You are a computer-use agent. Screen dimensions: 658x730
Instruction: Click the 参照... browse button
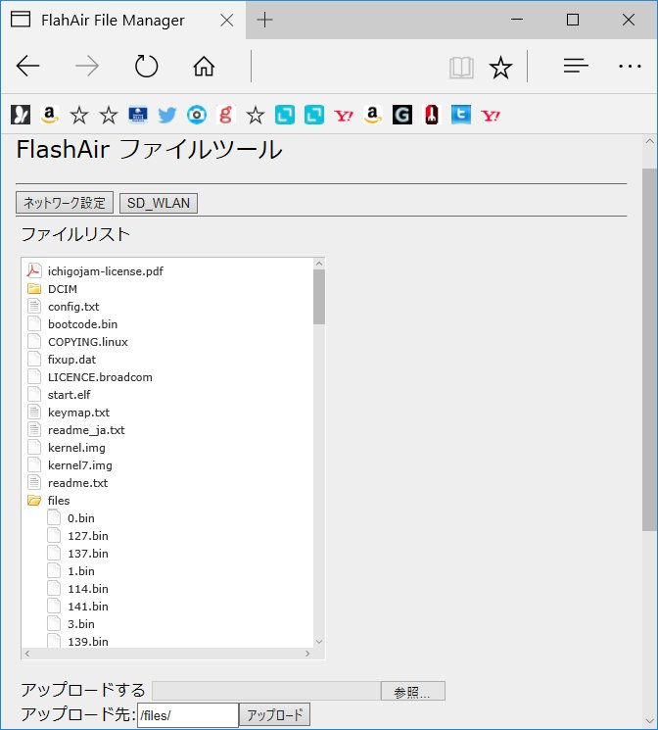pos(412,692)
